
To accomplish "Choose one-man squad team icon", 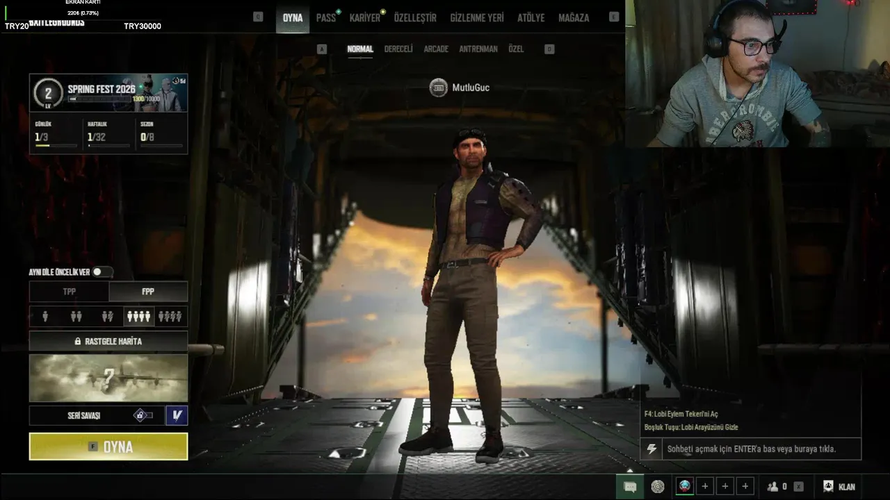I will click(x=170, y=317).
